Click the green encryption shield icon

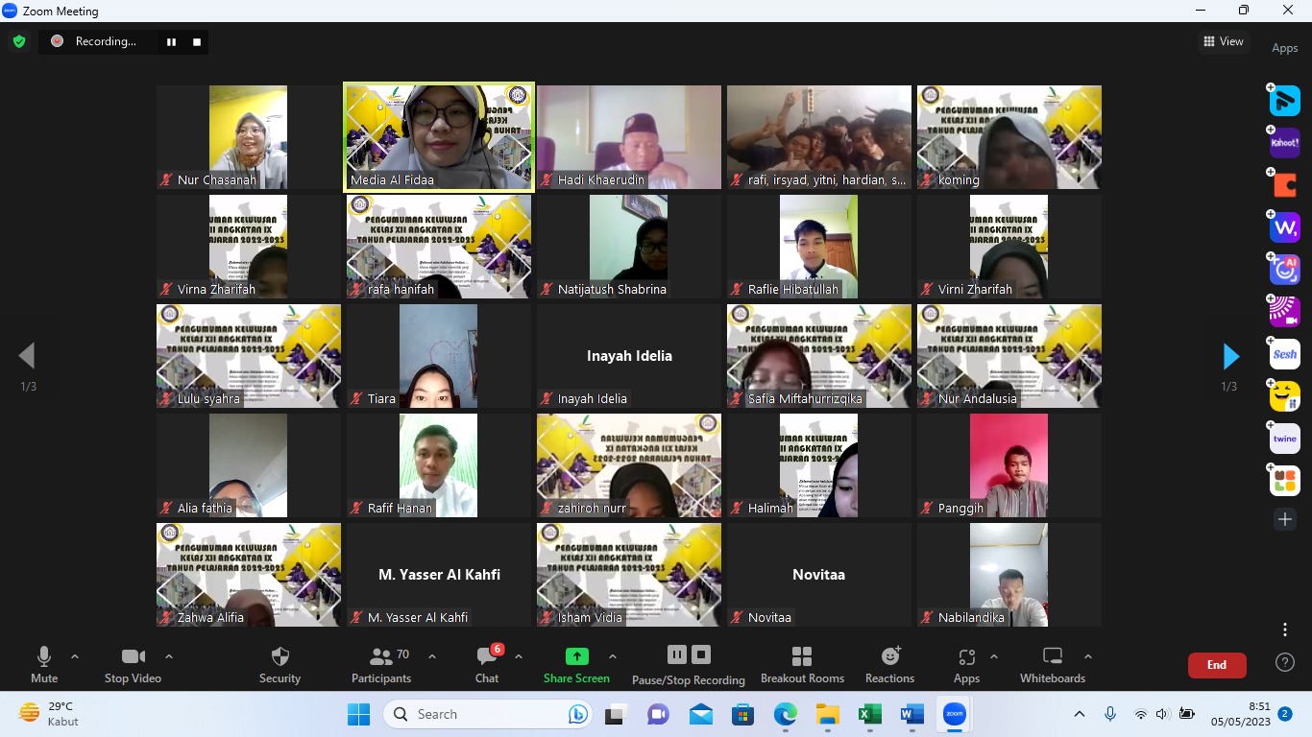[19, 41]
